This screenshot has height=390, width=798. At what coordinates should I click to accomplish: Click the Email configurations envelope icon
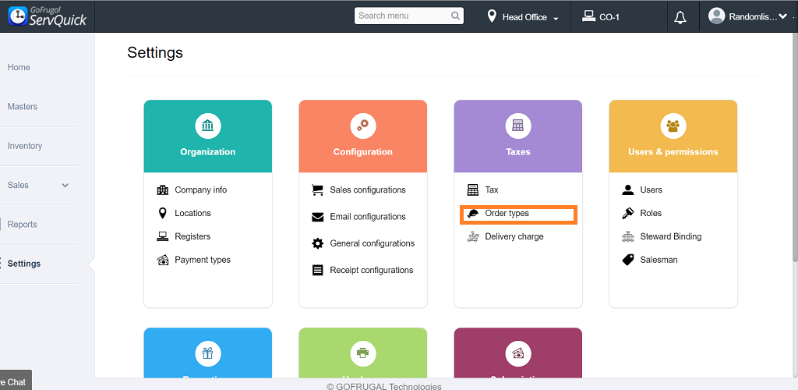(318, 217)
